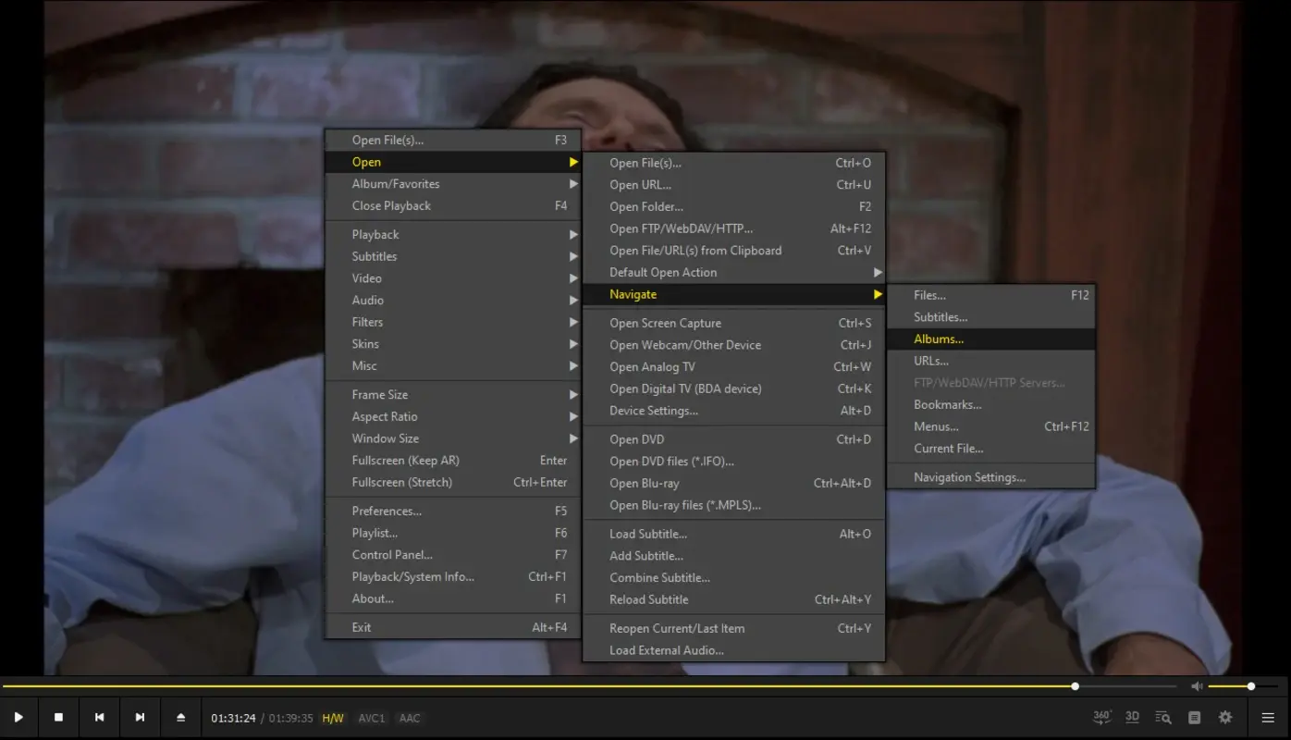Image resolution: width=1291 pixels, height=740 pixels.
Task: Skip to previous file
Action: [x=99, y=716]
